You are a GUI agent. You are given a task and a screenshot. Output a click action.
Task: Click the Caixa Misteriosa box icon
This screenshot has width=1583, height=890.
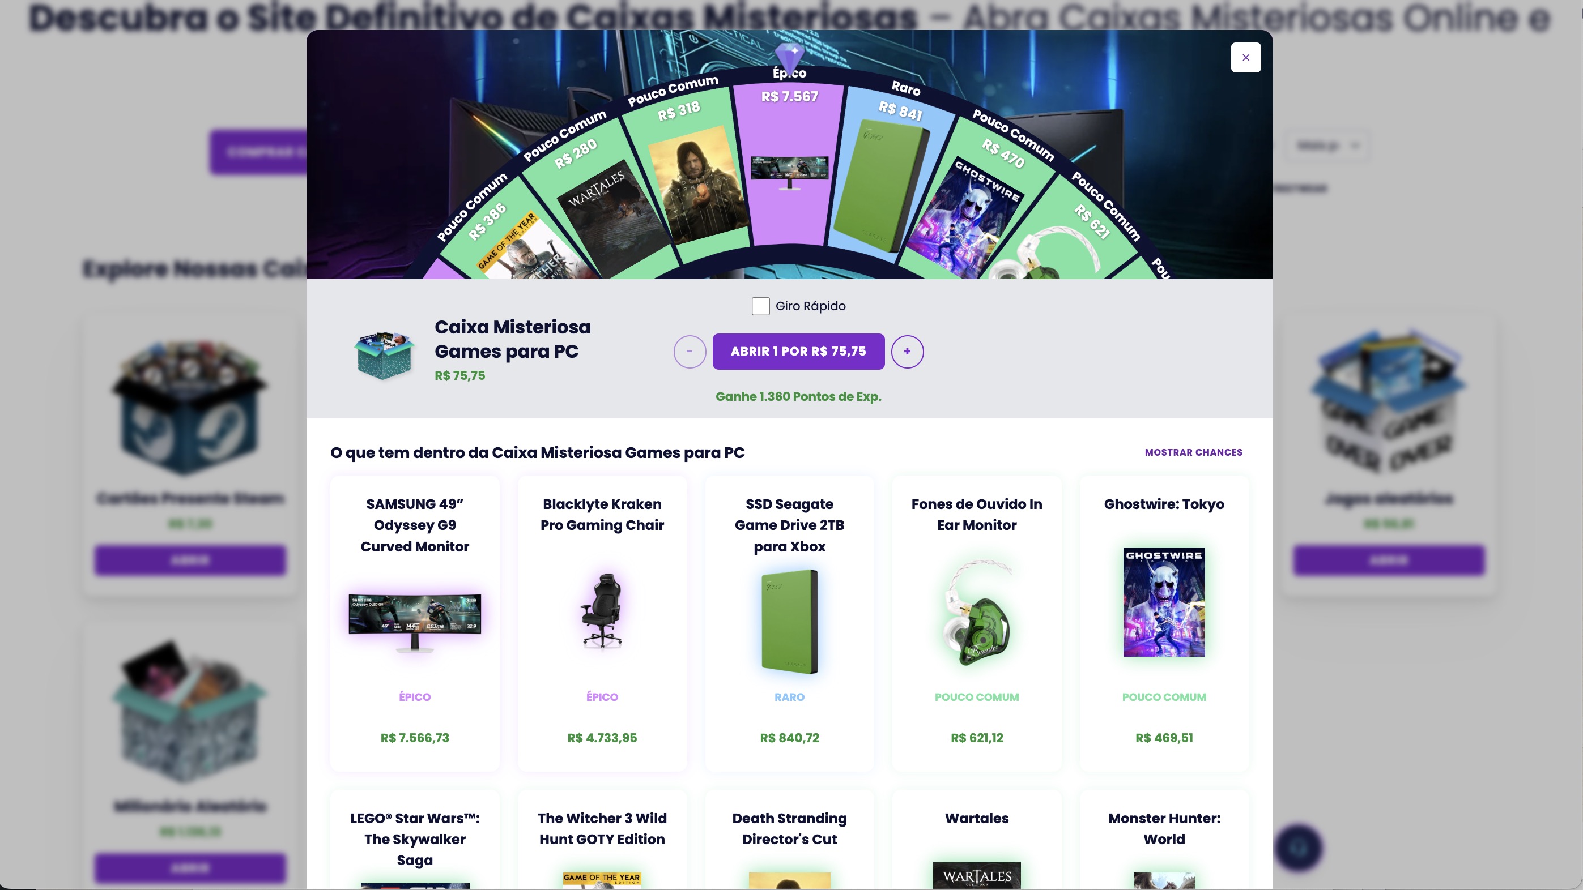coord(384,354)
